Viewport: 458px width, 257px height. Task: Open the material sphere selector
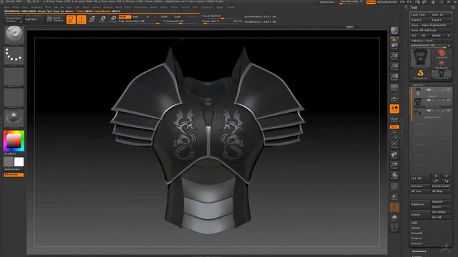pyautogui.click(x=14, y=119)
